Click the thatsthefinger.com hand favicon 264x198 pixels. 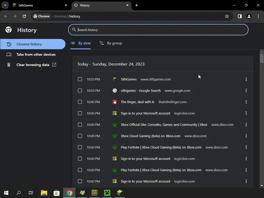point(115,102)
